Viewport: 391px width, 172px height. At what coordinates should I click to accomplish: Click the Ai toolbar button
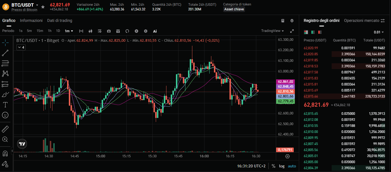point(155,31)
